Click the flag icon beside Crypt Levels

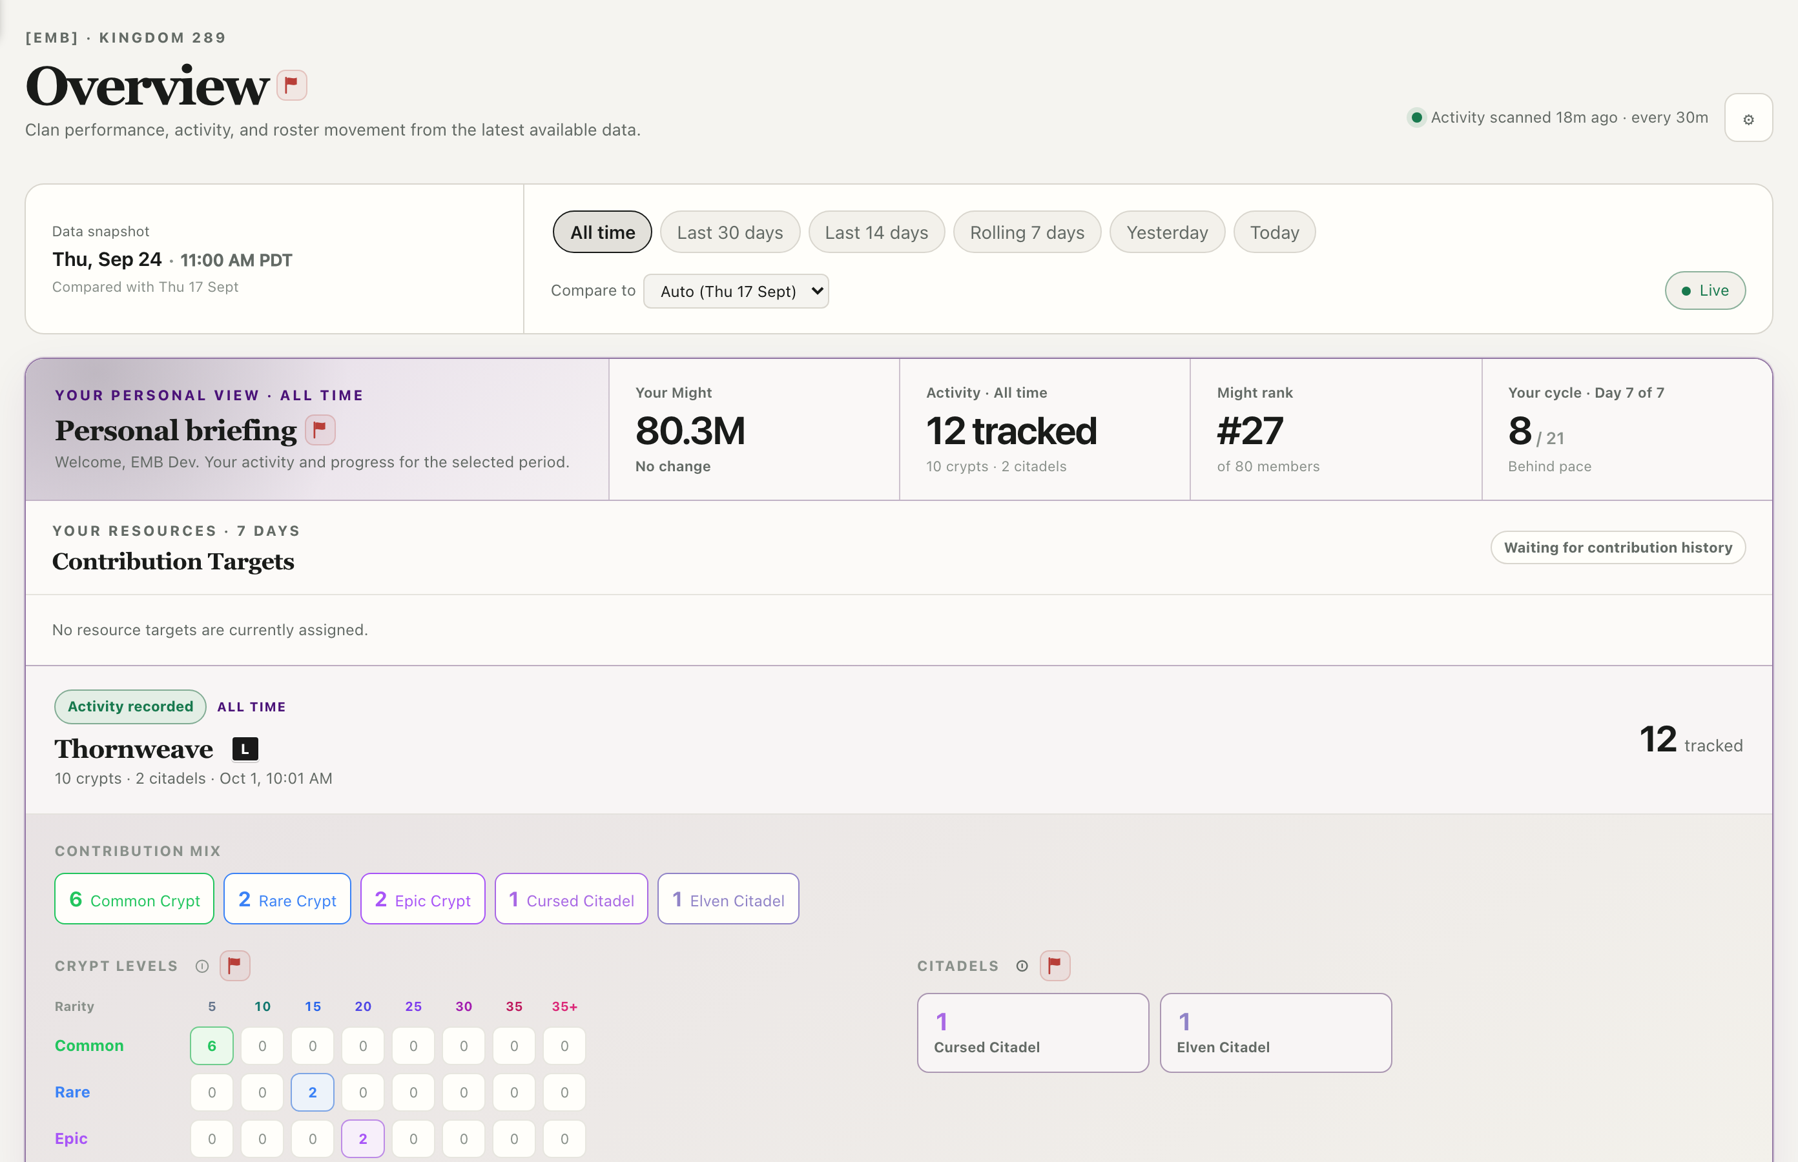click(x=234, y=966)
